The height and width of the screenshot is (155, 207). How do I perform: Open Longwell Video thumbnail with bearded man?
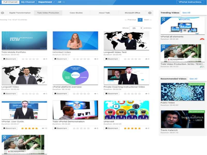click(24, 75)
